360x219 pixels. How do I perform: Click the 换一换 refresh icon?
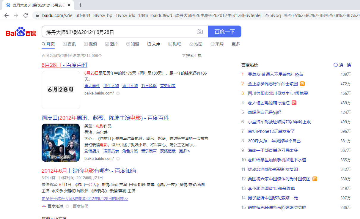click(336, 65)
